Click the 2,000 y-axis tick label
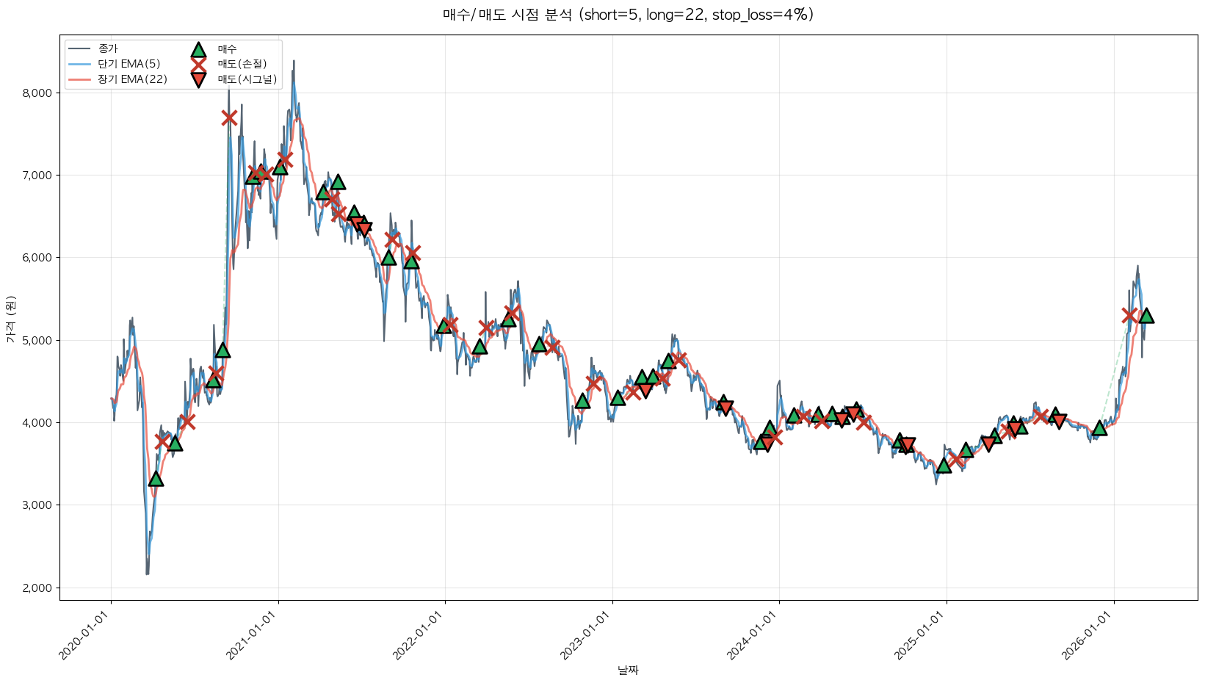The height and width of the screenshot is (683, 1205). tap(37, 588)
